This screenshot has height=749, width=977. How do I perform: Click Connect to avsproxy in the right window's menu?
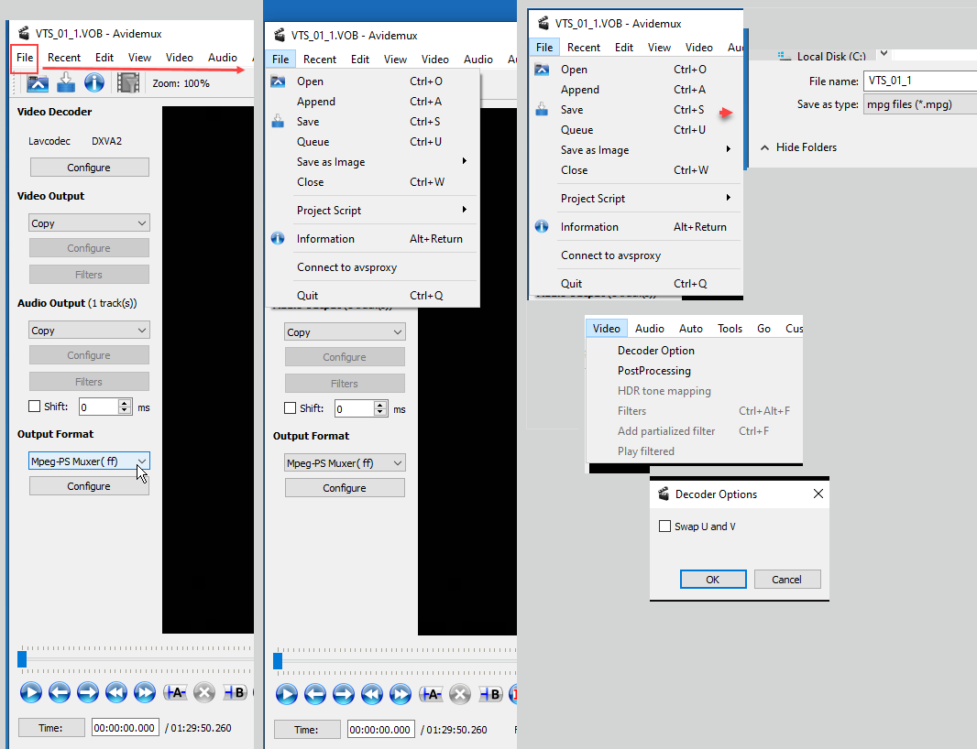636,255
